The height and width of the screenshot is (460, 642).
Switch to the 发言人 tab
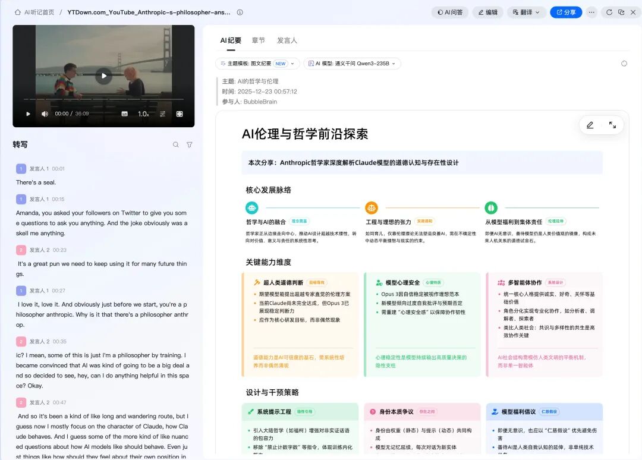[287, 40]
